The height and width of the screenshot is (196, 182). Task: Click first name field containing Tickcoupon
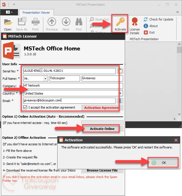65,78
